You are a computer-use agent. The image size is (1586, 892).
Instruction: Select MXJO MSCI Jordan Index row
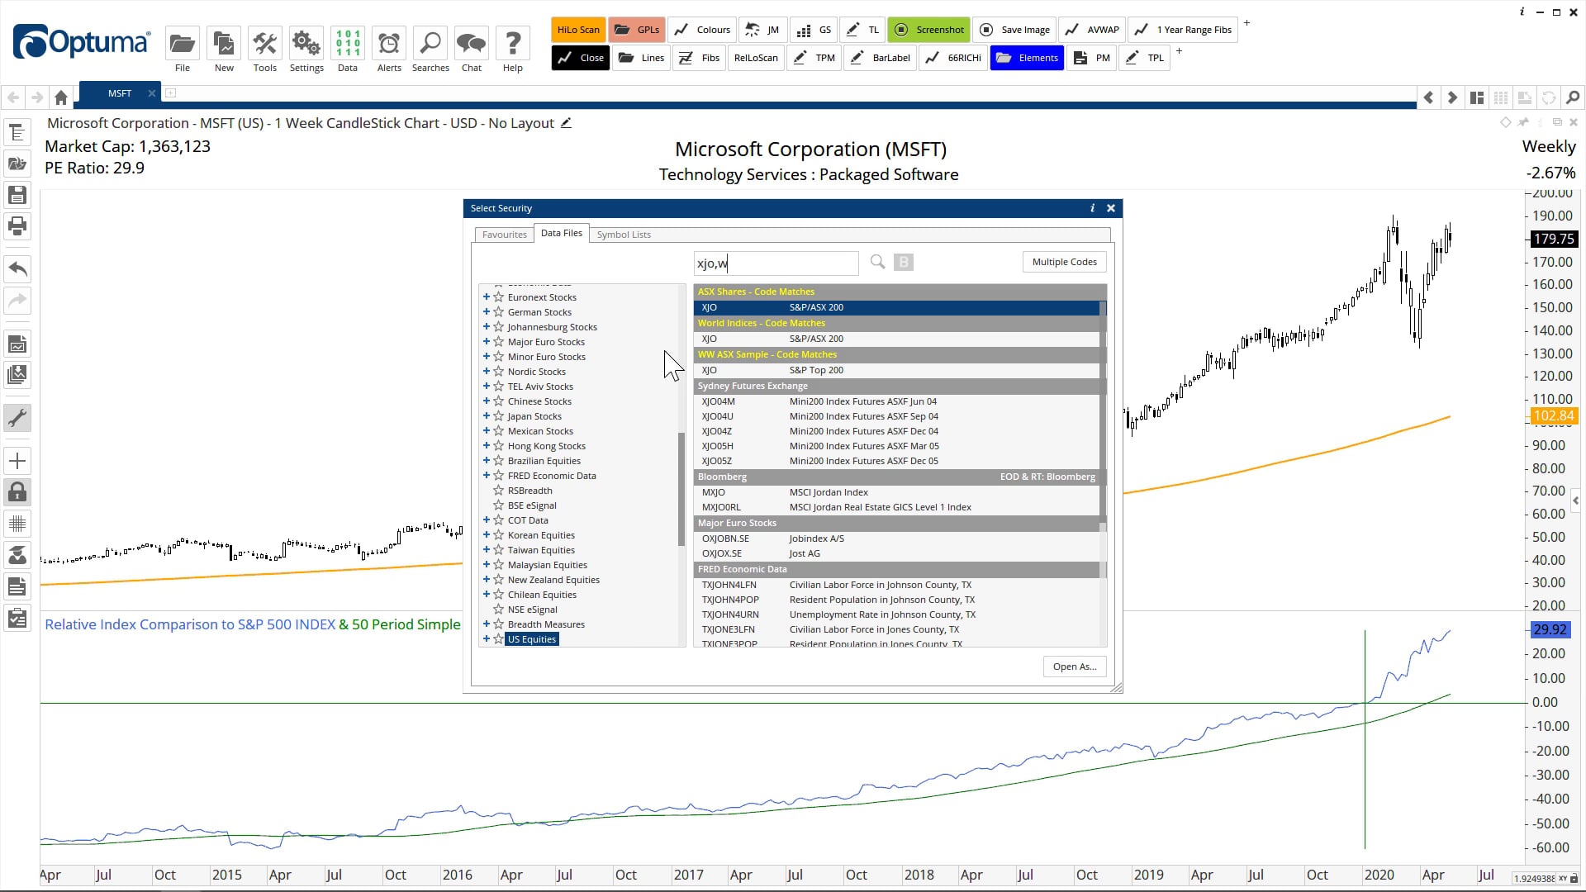click(x=896, y=492)
